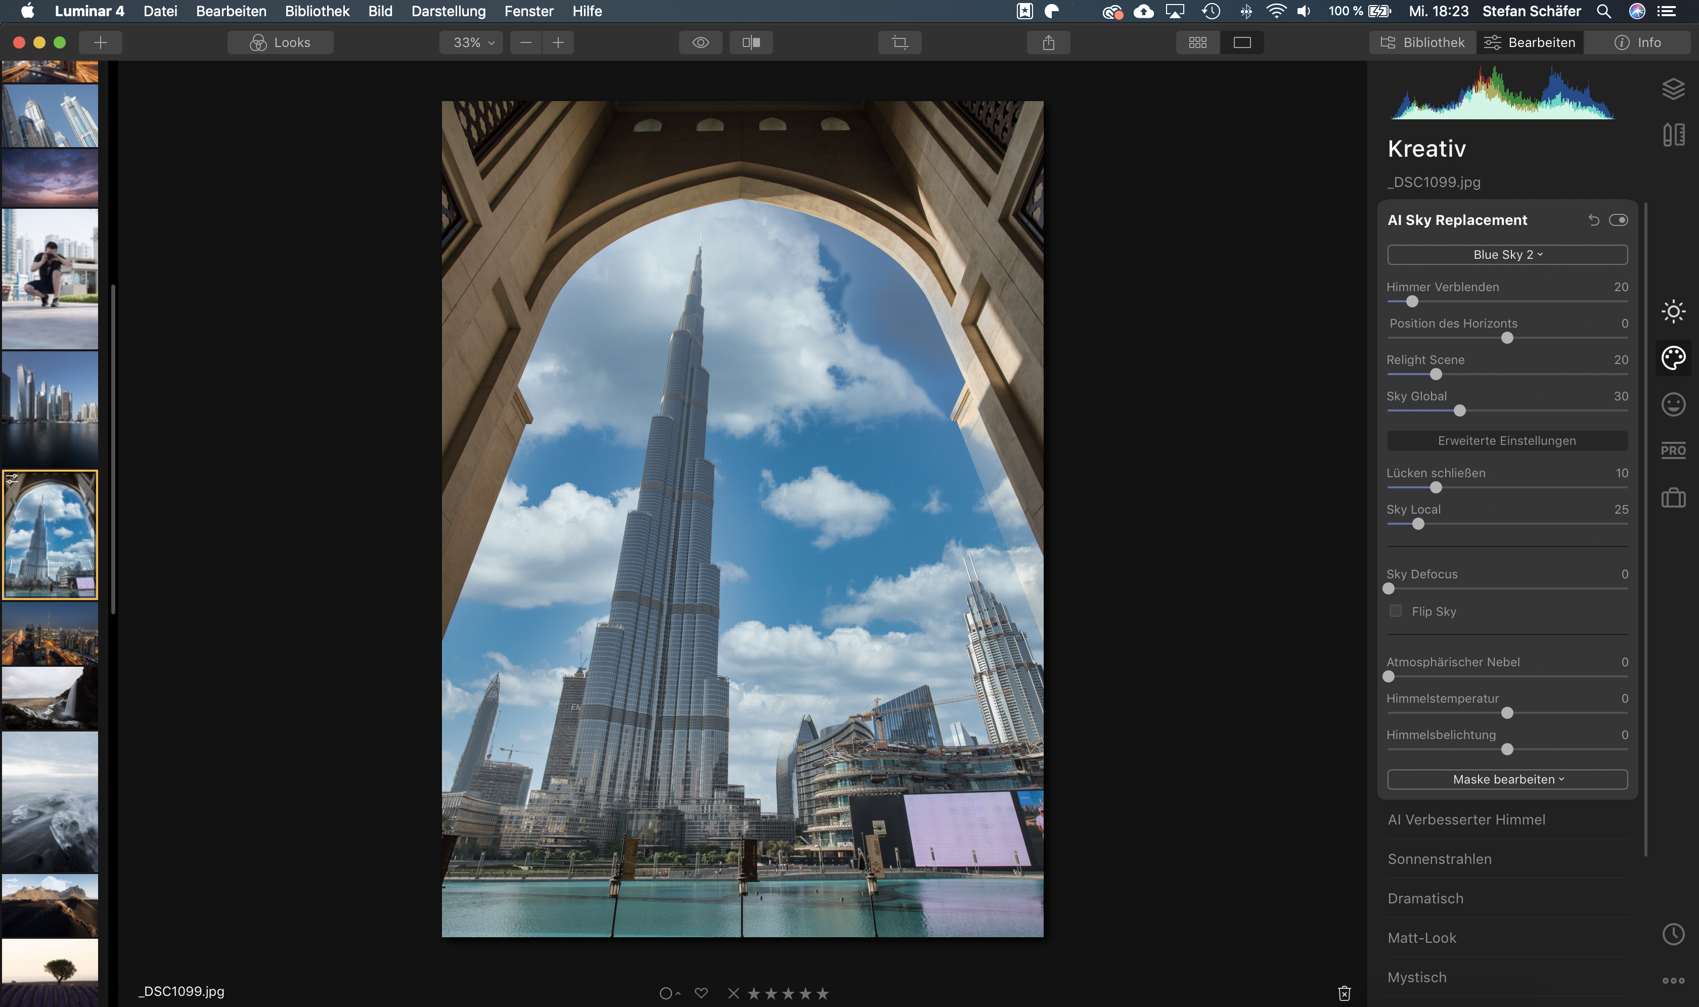The height and width of the screenshot is (1007, 1699).
Task: Open the edit History clock icon
Action: pyautogui.click(x=1673, y=934)
